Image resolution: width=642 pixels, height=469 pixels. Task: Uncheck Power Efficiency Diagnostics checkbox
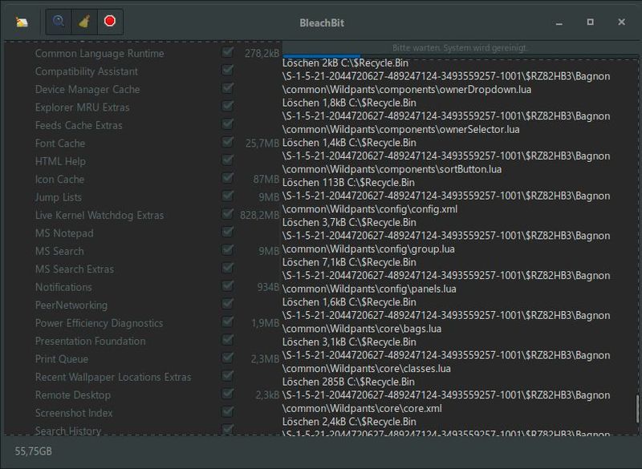click(x=228, y=322)
